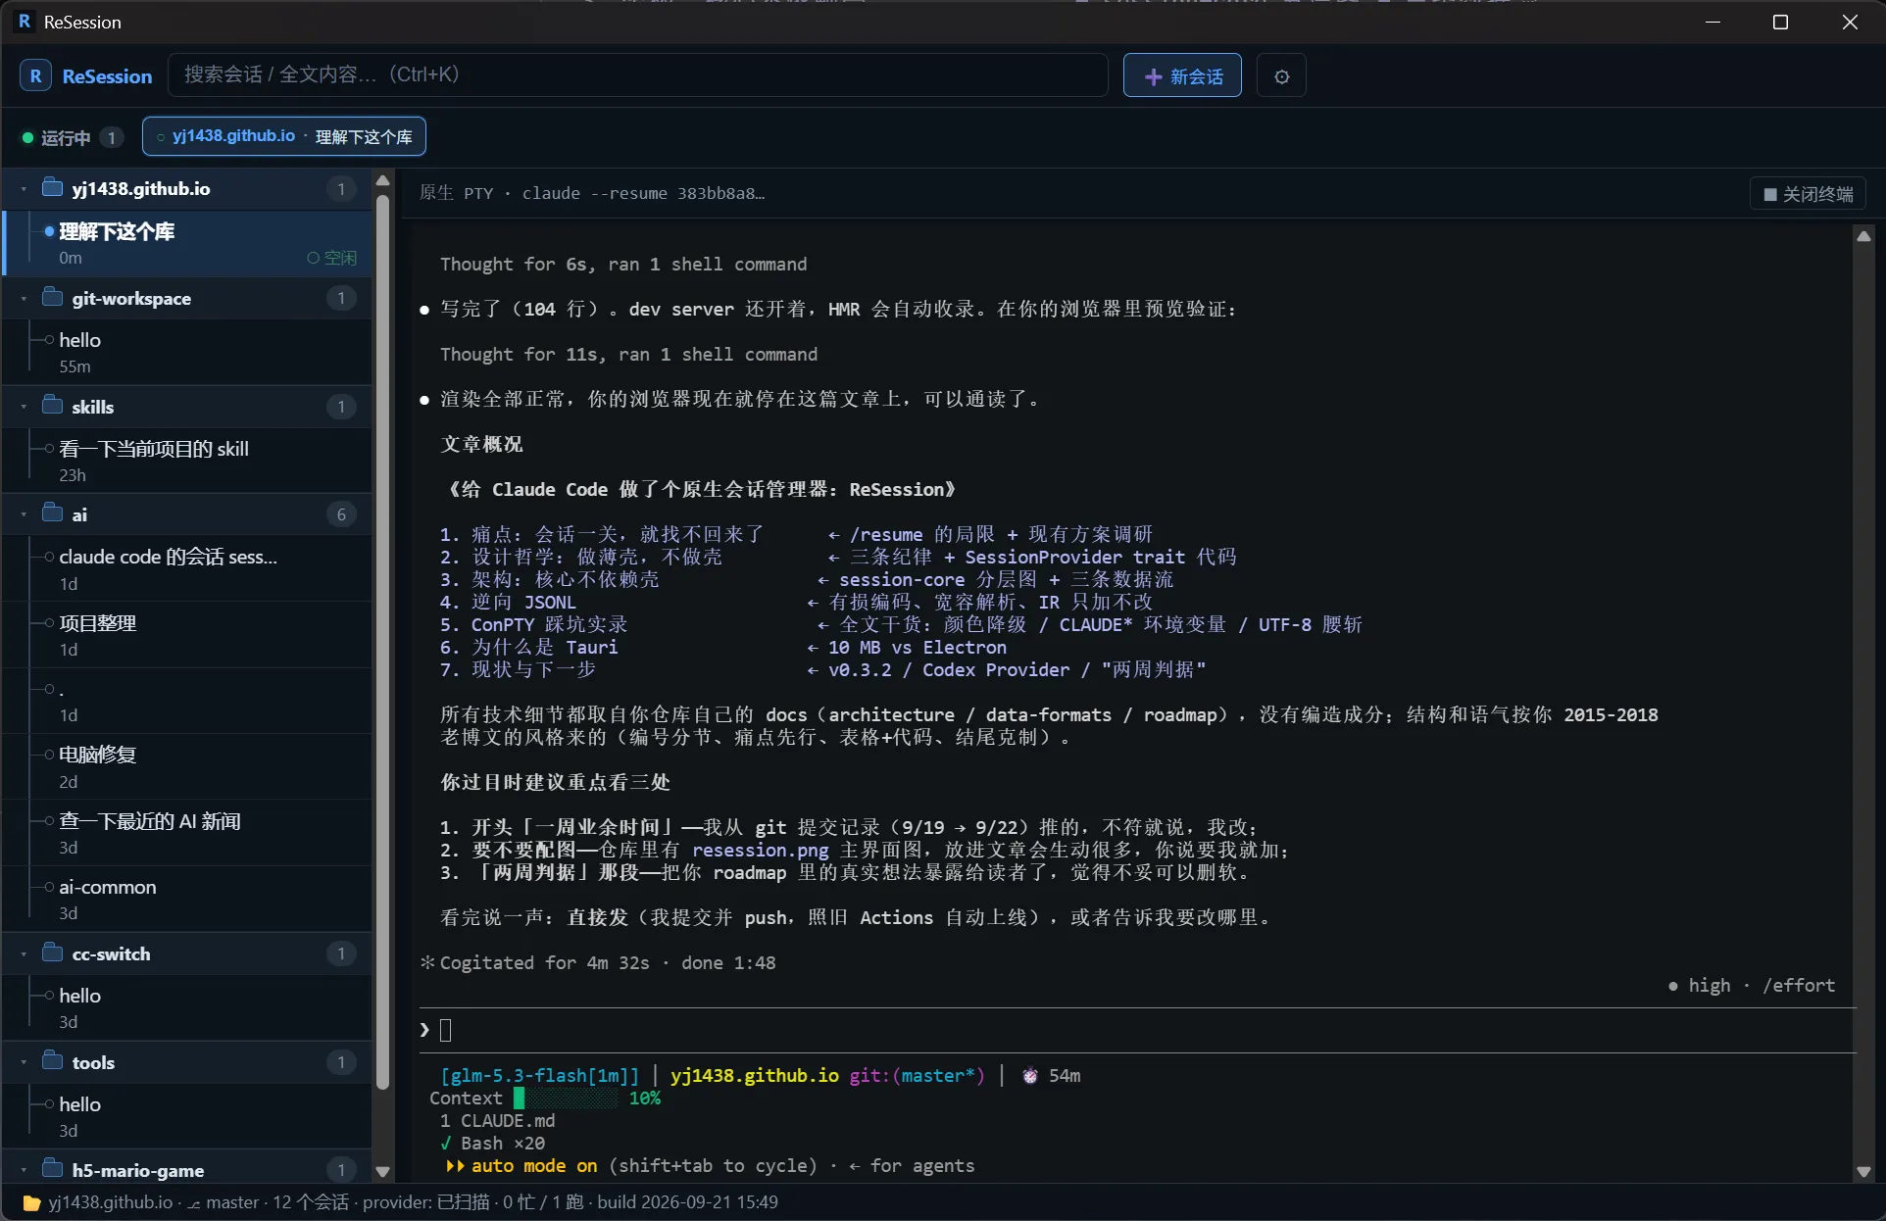1886x1221 pixels.
Task: Open session 查一下最近的 AI 新闻
Action: click(188, 833)
